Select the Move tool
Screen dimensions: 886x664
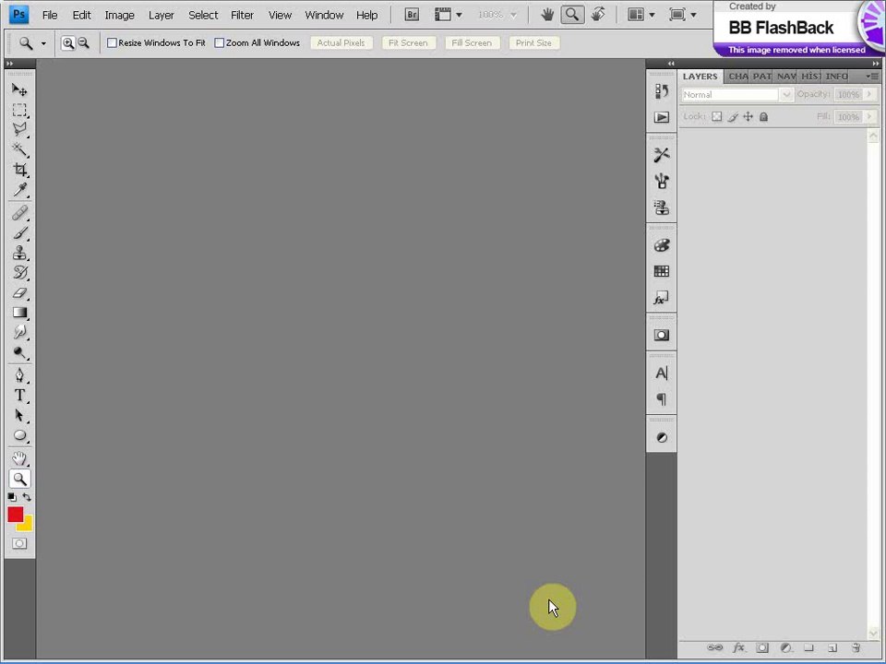tap(19, 89)
